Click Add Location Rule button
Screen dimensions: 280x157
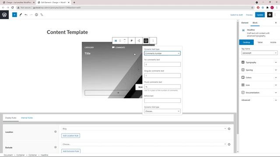71,136
